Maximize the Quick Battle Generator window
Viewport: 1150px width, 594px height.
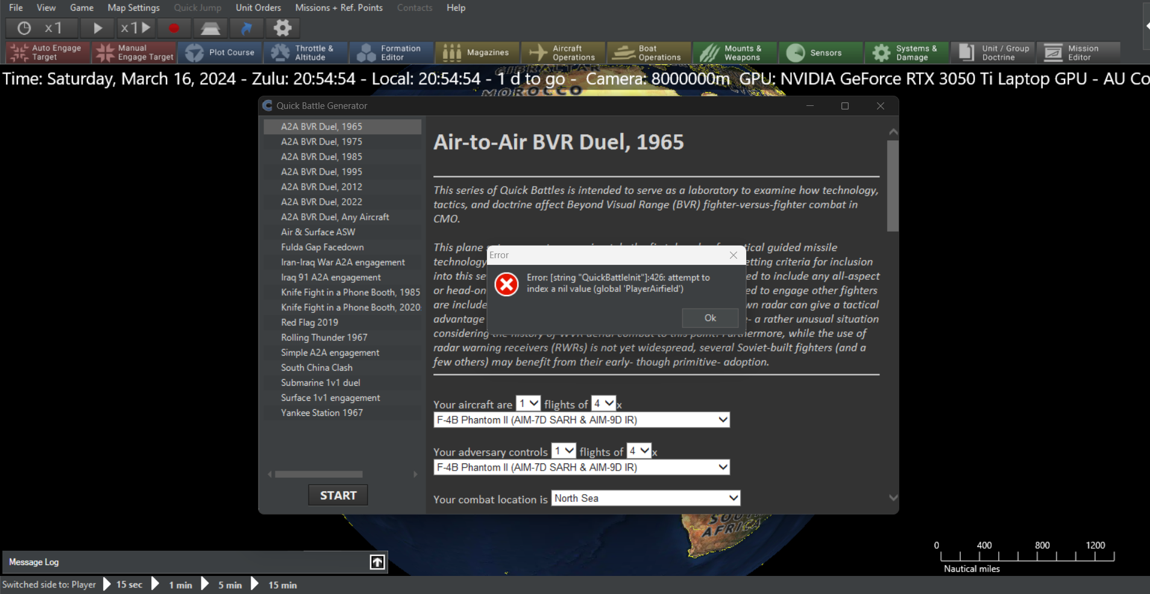pos(845,106)
